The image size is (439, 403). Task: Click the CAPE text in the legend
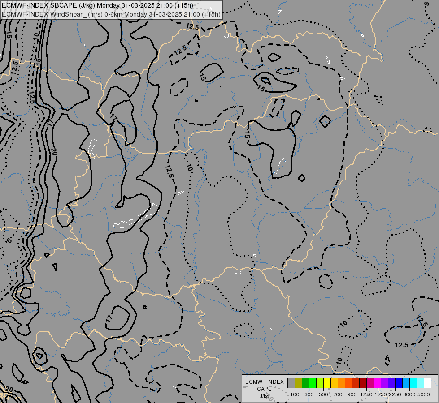click(x=264, y=389)
